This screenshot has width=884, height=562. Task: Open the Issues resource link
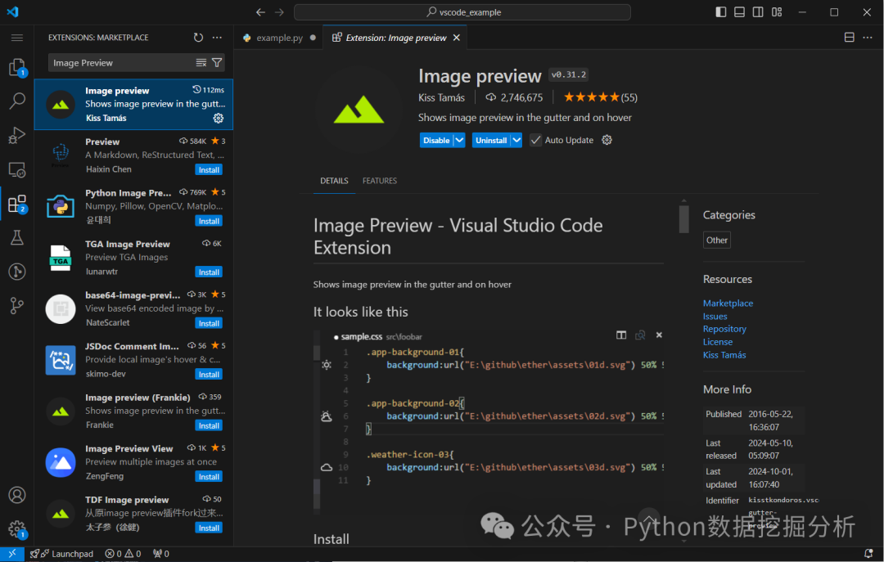[x=715, y=317]
